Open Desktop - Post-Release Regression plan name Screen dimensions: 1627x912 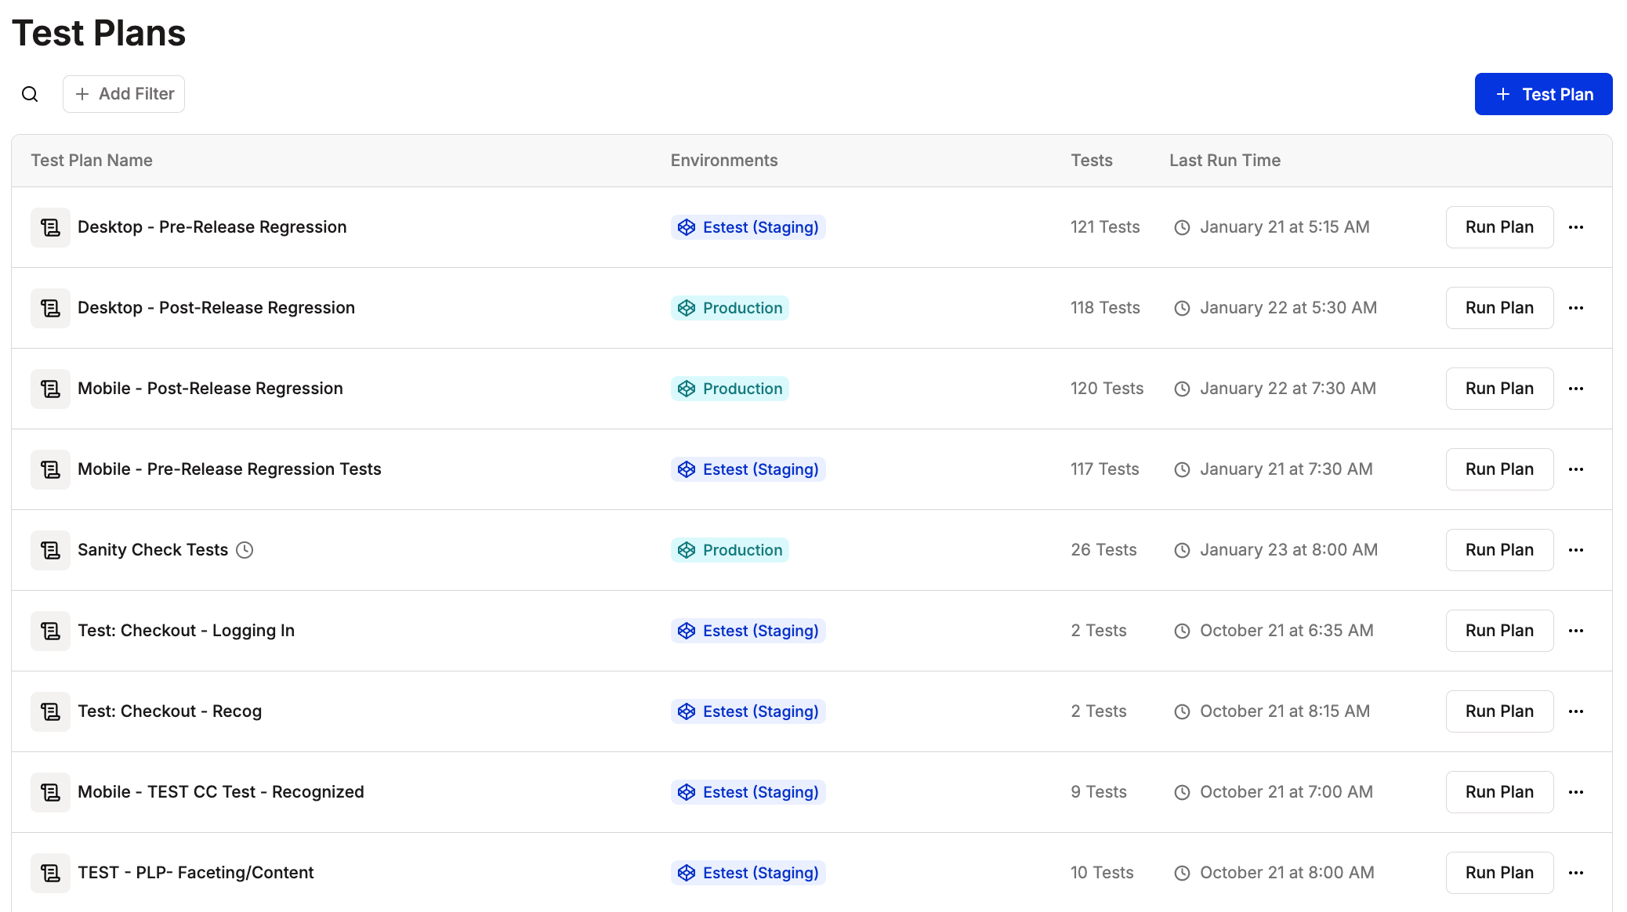click(x=216, y=308)
